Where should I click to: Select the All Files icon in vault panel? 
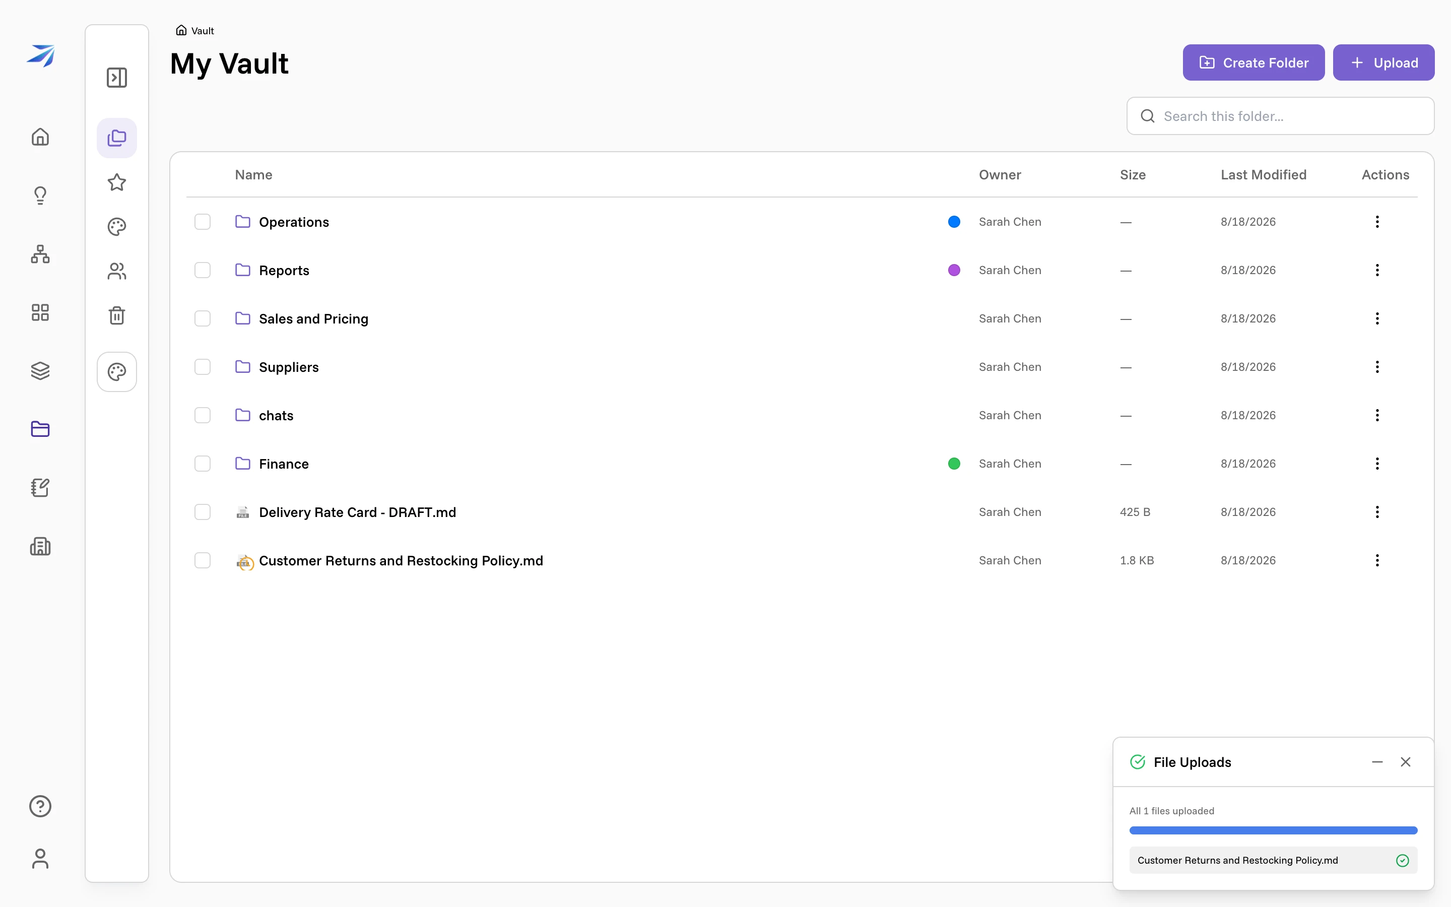click(x=117, y=138)
